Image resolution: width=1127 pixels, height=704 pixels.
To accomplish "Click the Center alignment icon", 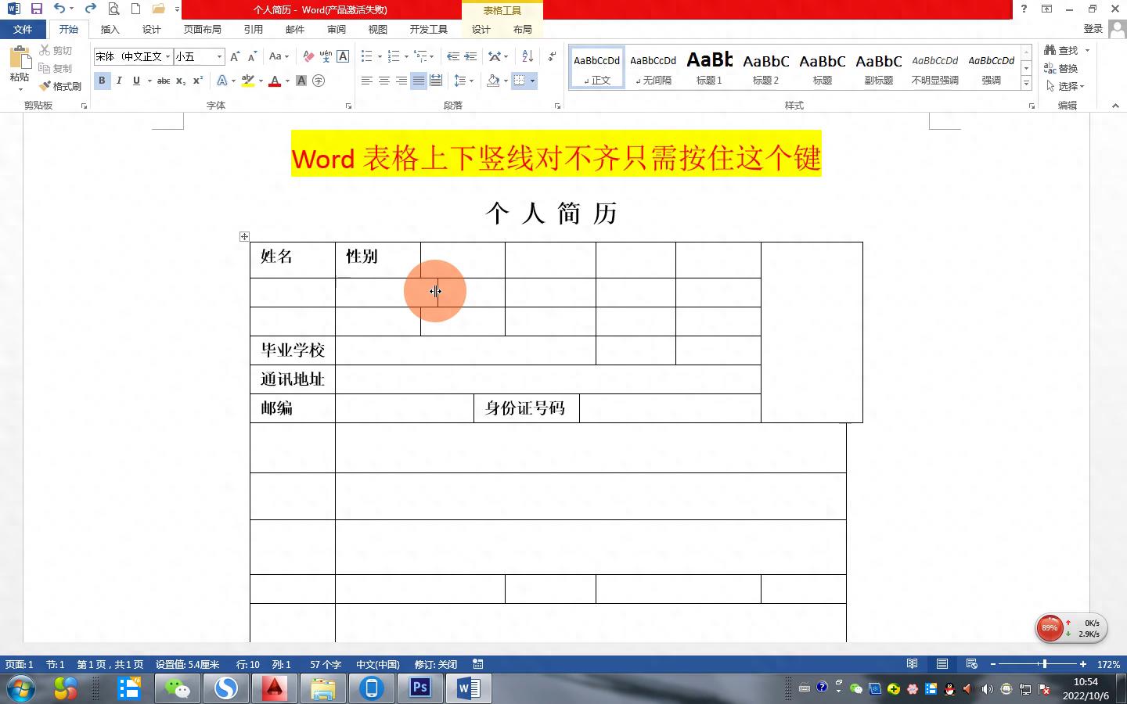I will [x=384, y=81].
